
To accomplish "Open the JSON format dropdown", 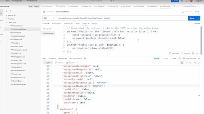I will [x=48, y=63].
